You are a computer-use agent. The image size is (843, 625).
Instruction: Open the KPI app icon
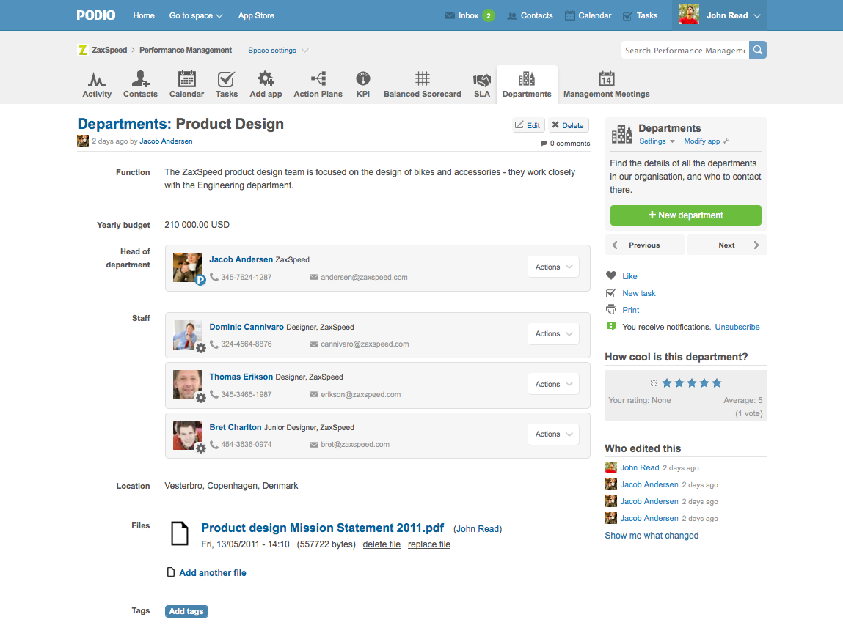[362, 79]
